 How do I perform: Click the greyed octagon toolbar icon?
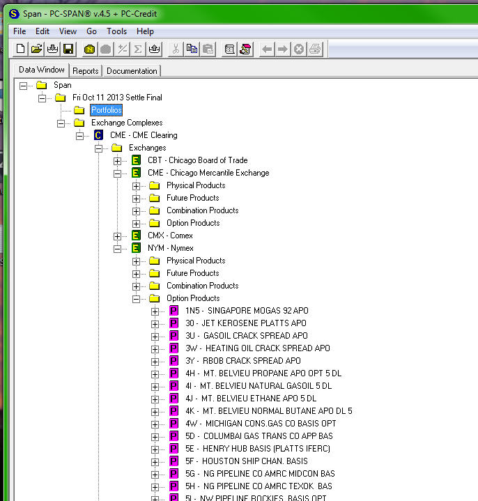pyautogui.click(x=105, y=49)
